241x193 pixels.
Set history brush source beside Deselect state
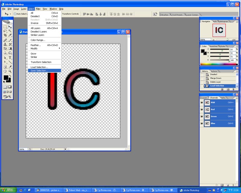[202, 74]
